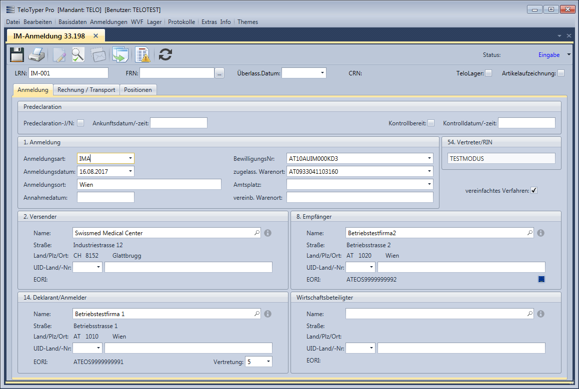
Task: Click the Vertreter/RIN TESTMODUS field
Action: click(x=501, y=158)
